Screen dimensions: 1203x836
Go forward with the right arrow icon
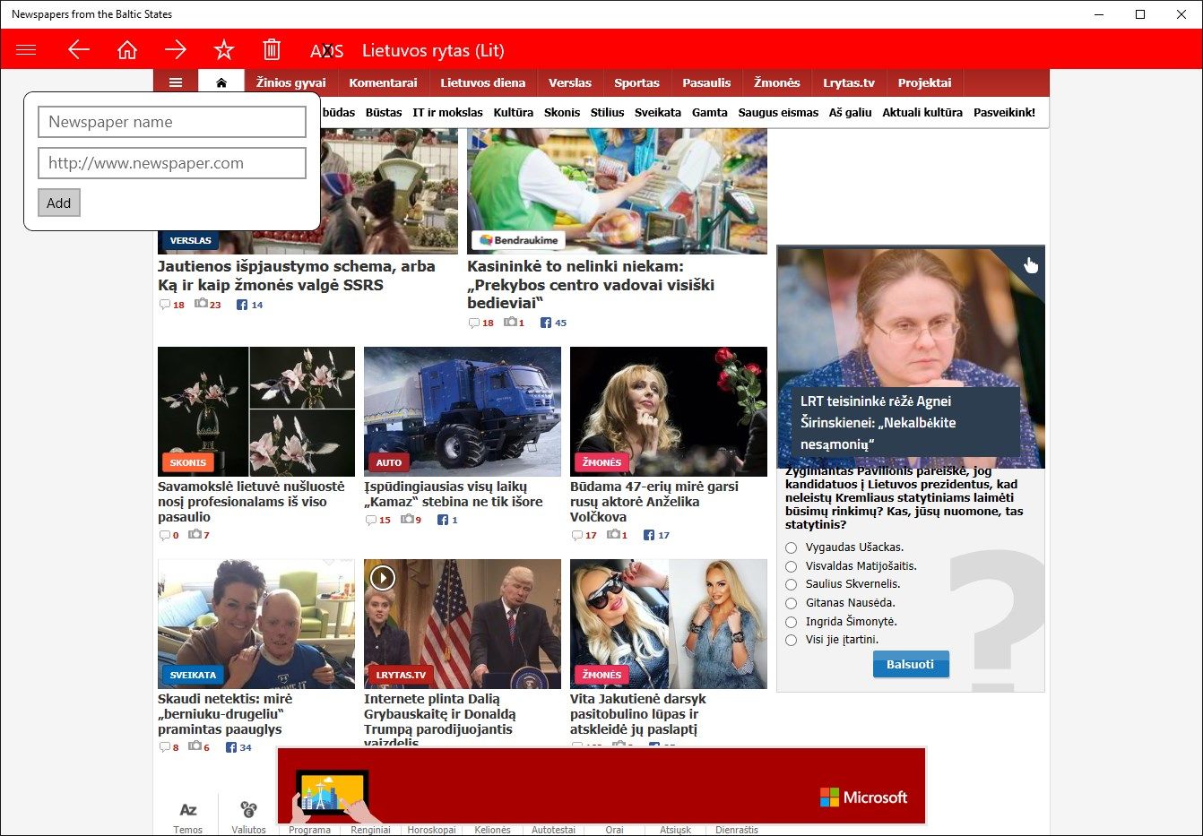pyautogui.click(x=176, y=50)
